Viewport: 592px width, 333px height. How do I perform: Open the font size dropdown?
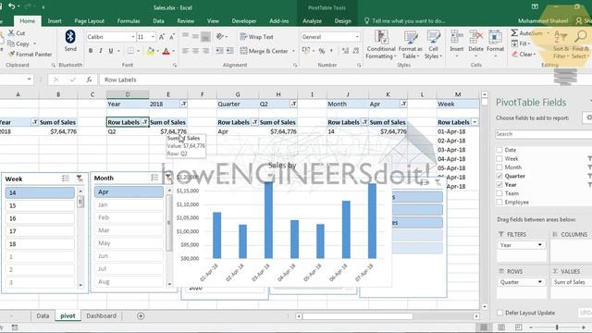[x=153, y=37]
